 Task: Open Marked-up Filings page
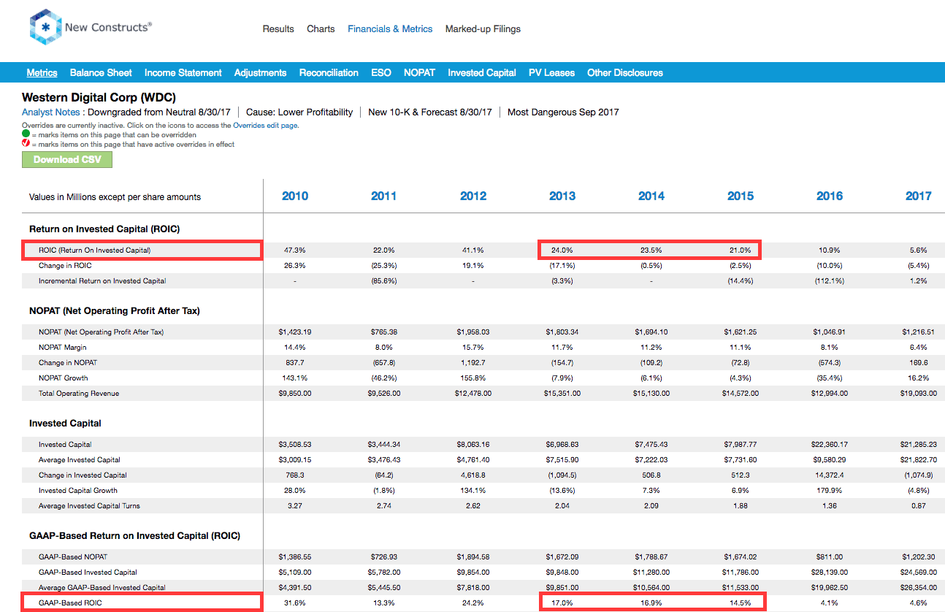point(483,29)
